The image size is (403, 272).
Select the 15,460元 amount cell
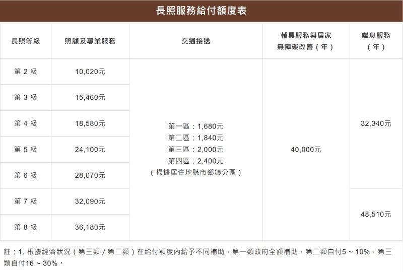pos(90,97)
